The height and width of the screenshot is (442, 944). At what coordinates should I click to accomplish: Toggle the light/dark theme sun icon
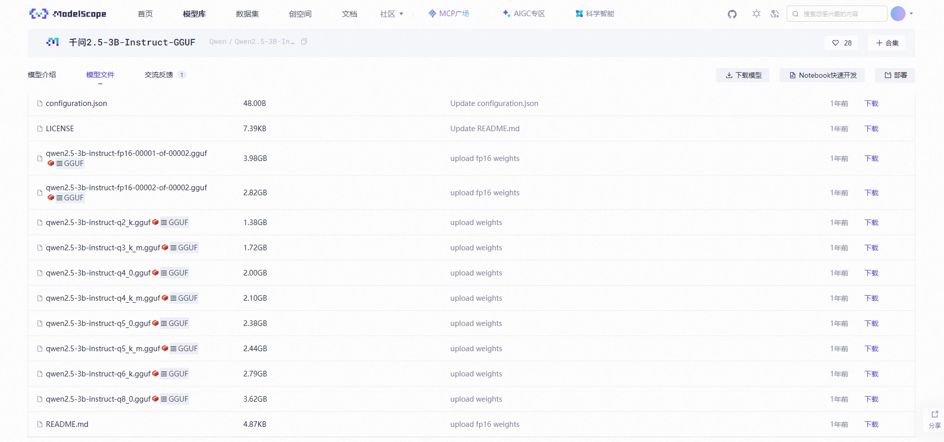pos(756,14)
